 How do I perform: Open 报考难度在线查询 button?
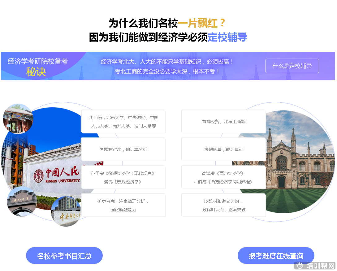(276, 255)
